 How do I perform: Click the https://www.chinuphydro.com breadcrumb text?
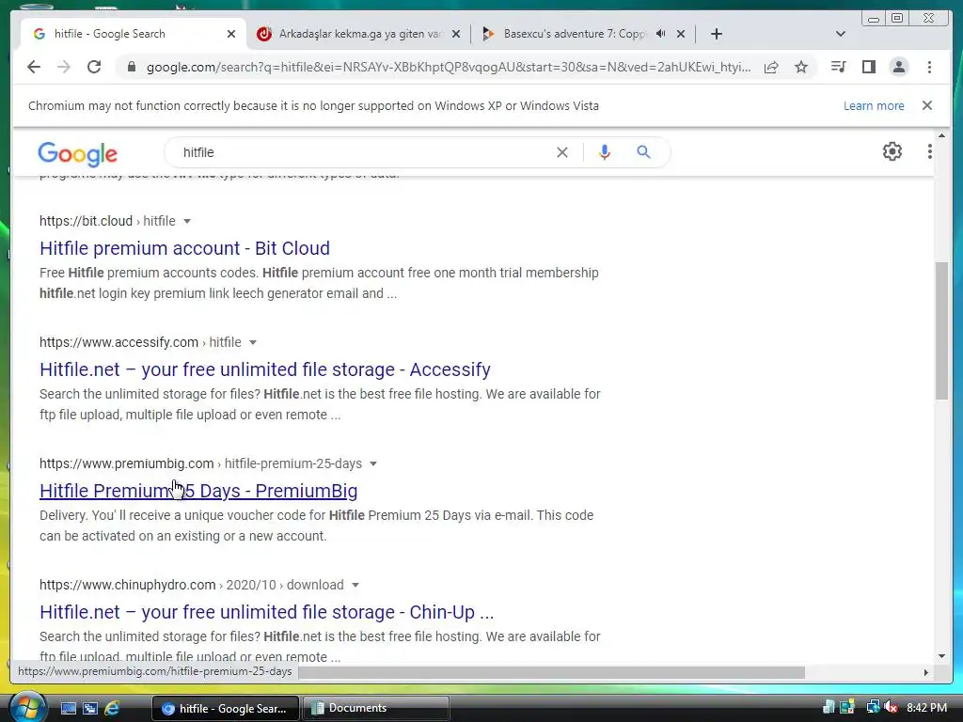[x=127, y=585]
